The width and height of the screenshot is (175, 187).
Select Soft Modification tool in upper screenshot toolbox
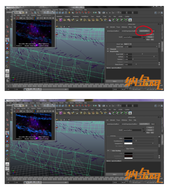pyautogui.click(x=7, y=57)
